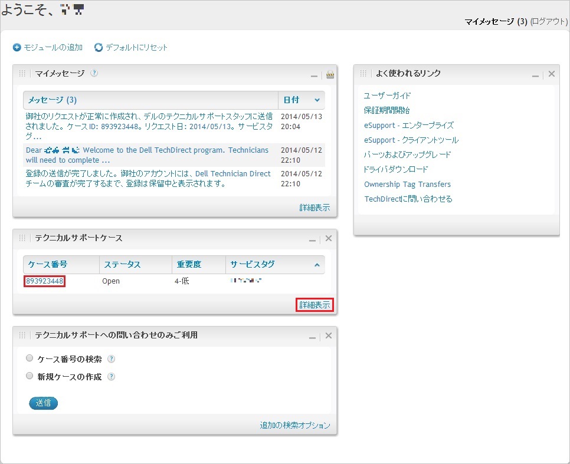Select the ケース番号の検索 radio button

30,358
